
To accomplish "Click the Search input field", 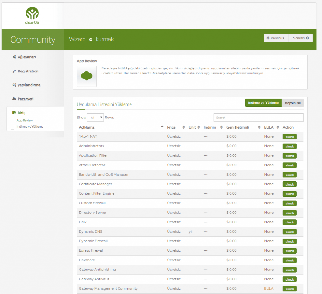I will coord(258,118).
